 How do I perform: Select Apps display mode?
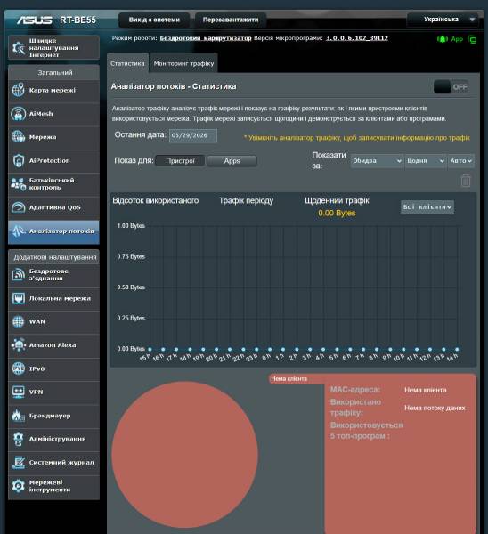click(232, 161)
